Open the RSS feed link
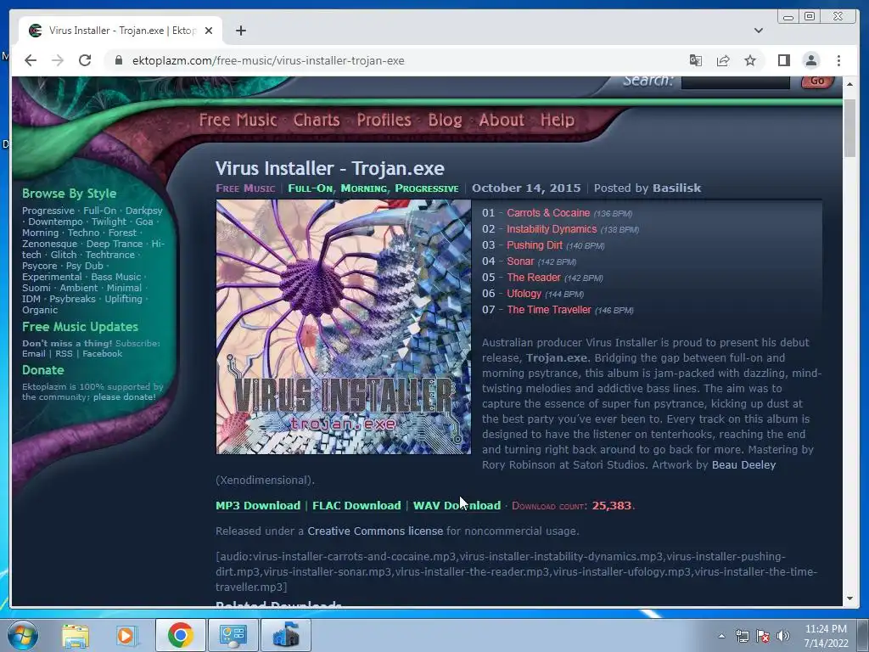The width and height of the screenshot is (869, 652). 64,354
